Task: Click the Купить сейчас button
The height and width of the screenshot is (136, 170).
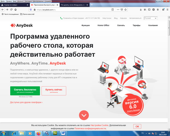Action: tap(54, 91)
